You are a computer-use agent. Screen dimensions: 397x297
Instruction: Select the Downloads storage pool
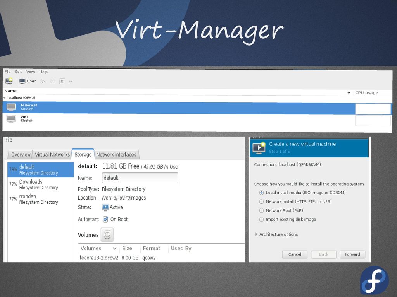41,184
